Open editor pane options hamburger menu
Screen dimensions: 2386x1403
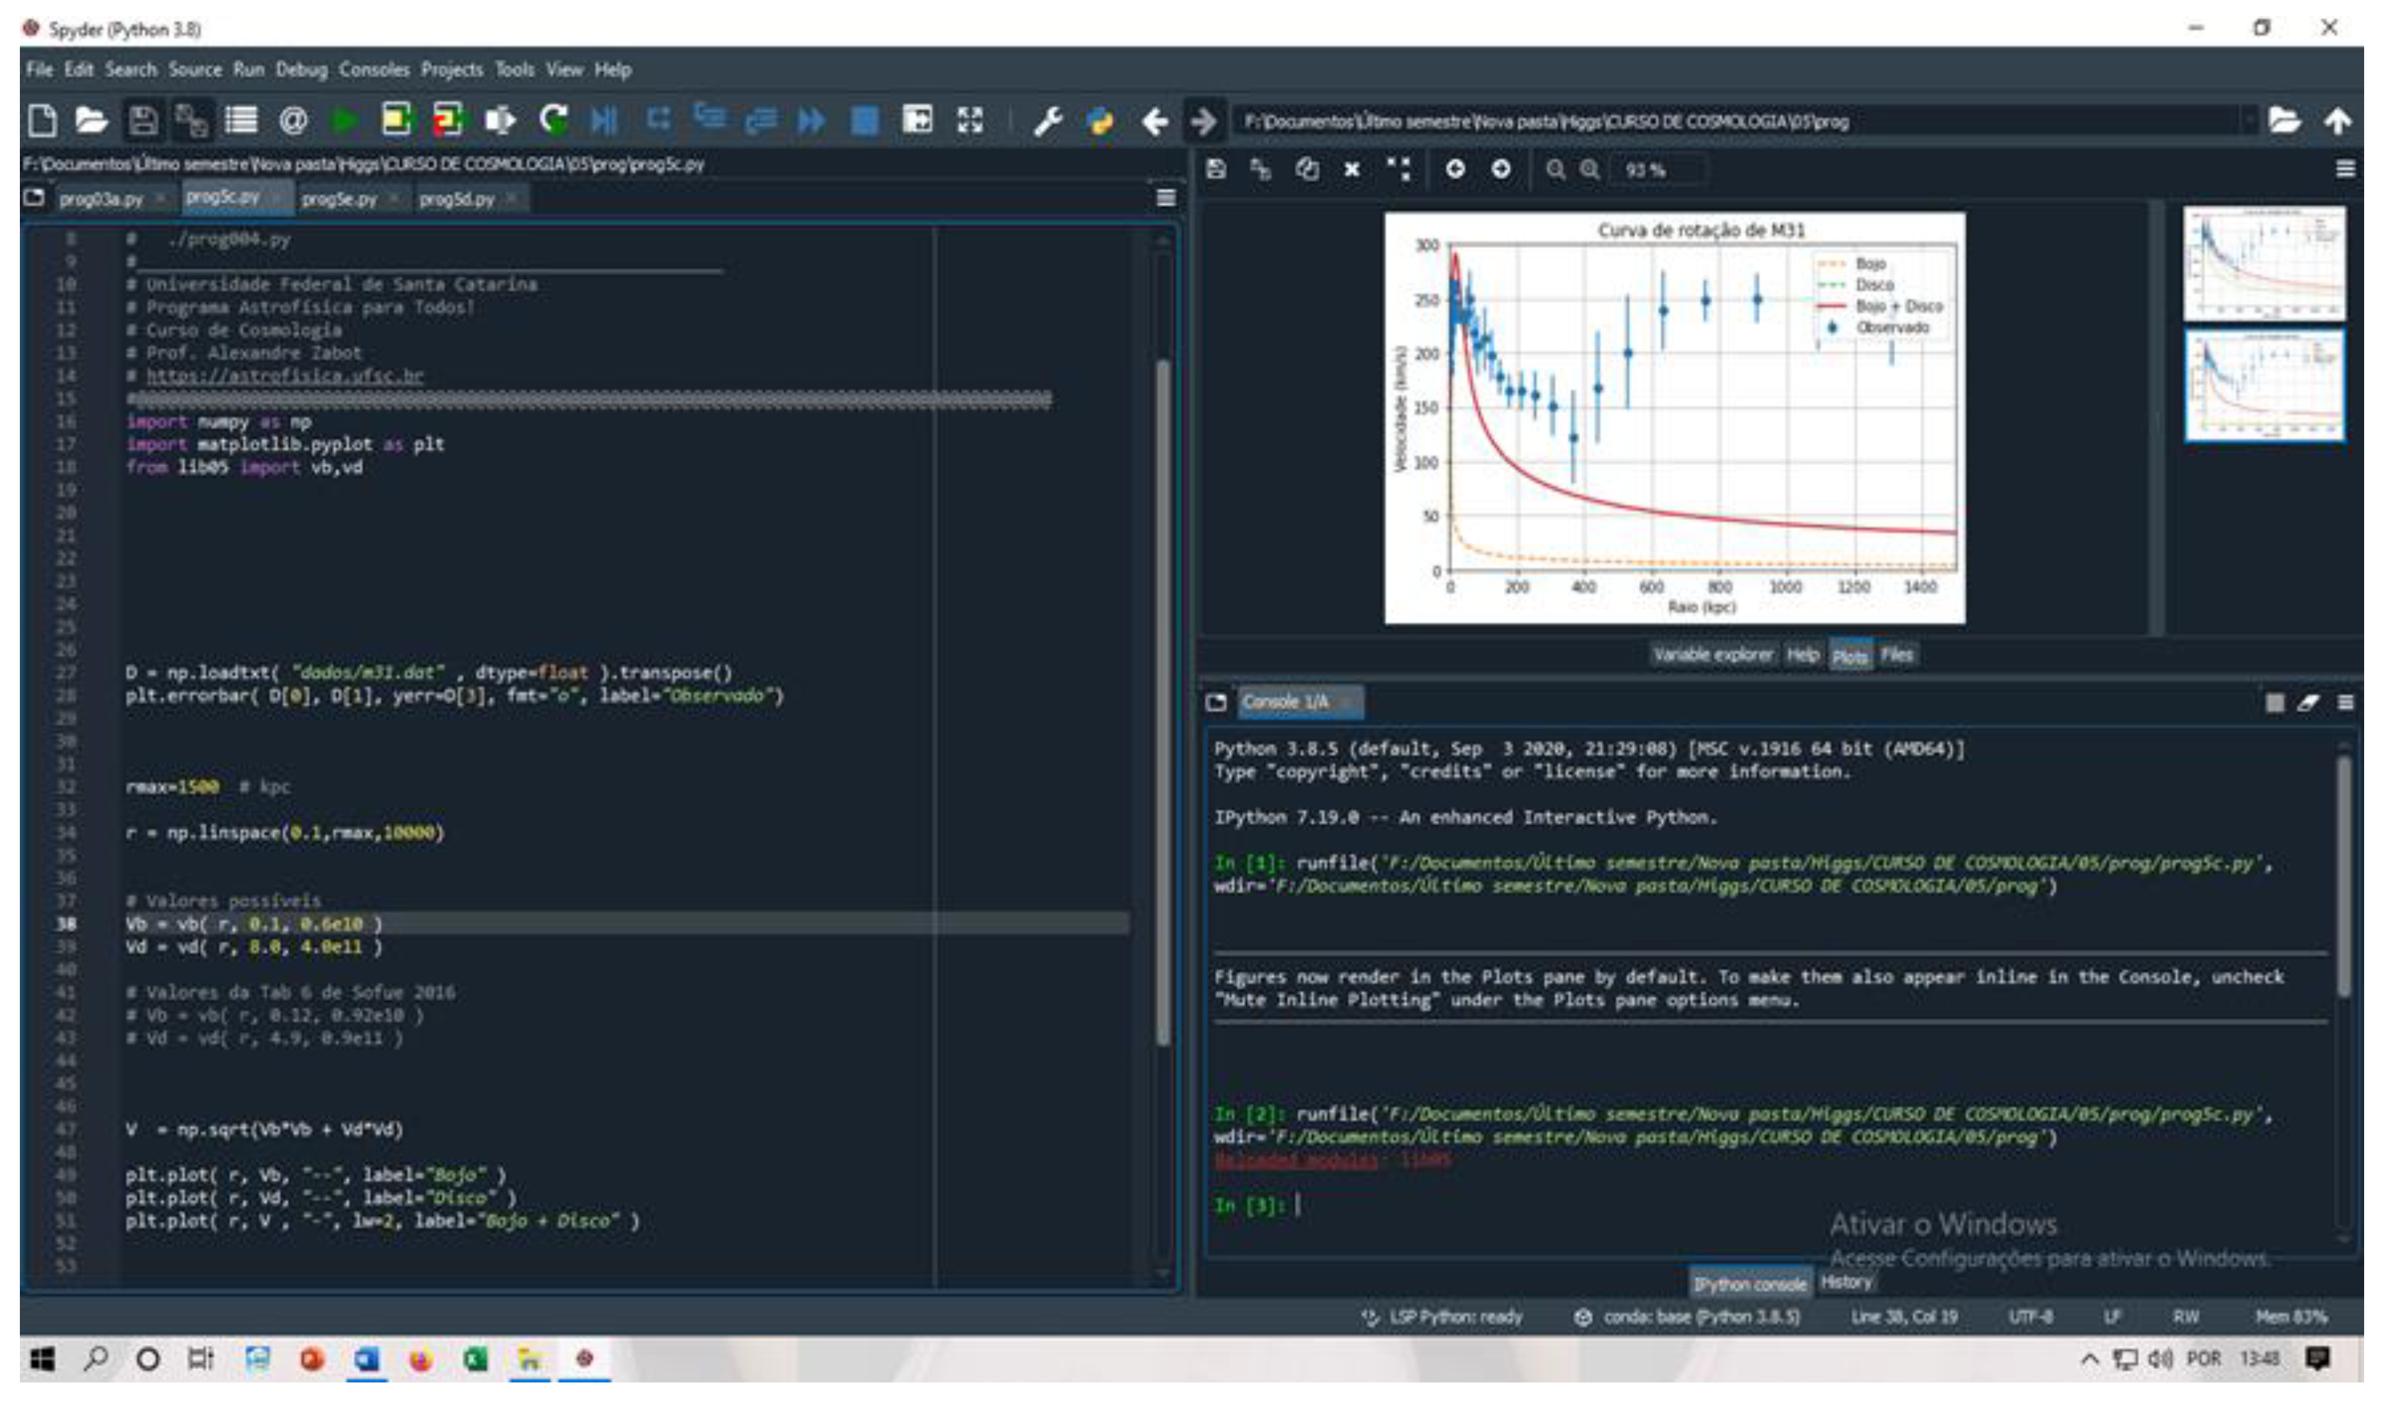point(1166,198)
